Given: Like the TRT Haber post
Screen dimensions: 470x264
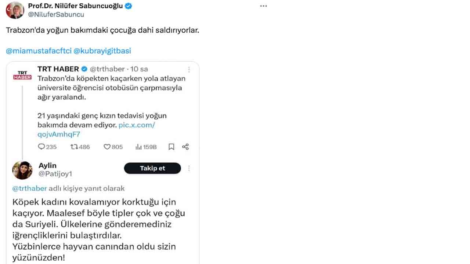Looking at the screenshot, I should point(107,147).
